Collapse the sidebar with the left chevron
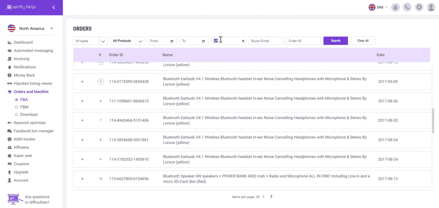This screenshot has width=439, height=208. [x=53, y=7]
